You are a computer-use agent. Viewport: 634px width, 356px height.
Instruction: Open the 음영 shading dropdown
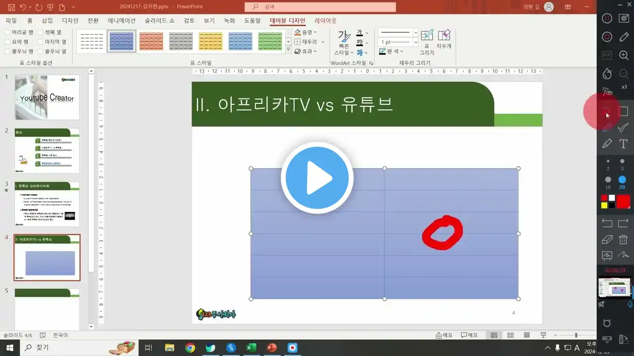pyautogui.click(x=306, y=32)
